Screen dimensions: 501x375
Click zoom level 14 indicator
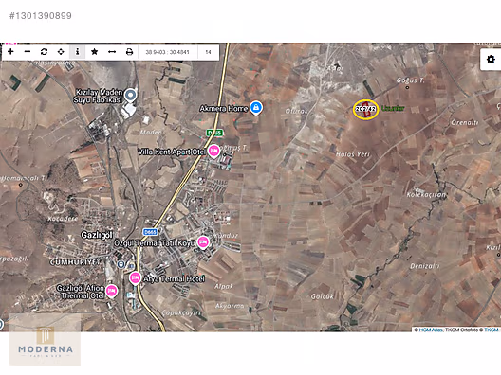pyautogui.click(x=209, y=52)
